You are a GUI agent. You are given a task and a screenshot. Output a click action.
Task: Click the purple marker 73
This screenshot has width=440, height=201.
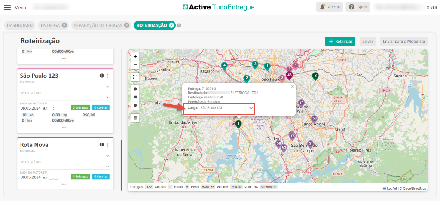tap(292, 136)
